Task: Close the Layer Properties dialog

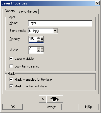Action: click(x=97, y=3)
